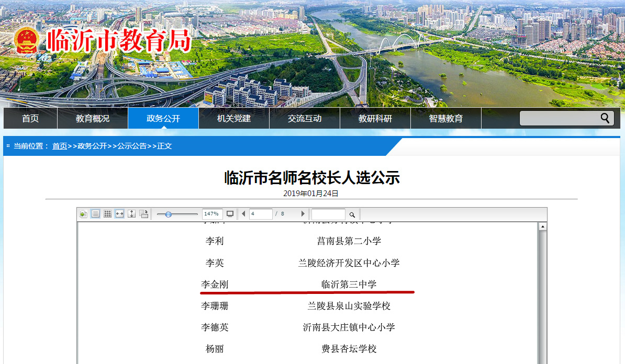The image size is (625, 364).
Task: Open the 智慧教育 navigation tab
Action: pyautogui.click(x=445, y=118)
